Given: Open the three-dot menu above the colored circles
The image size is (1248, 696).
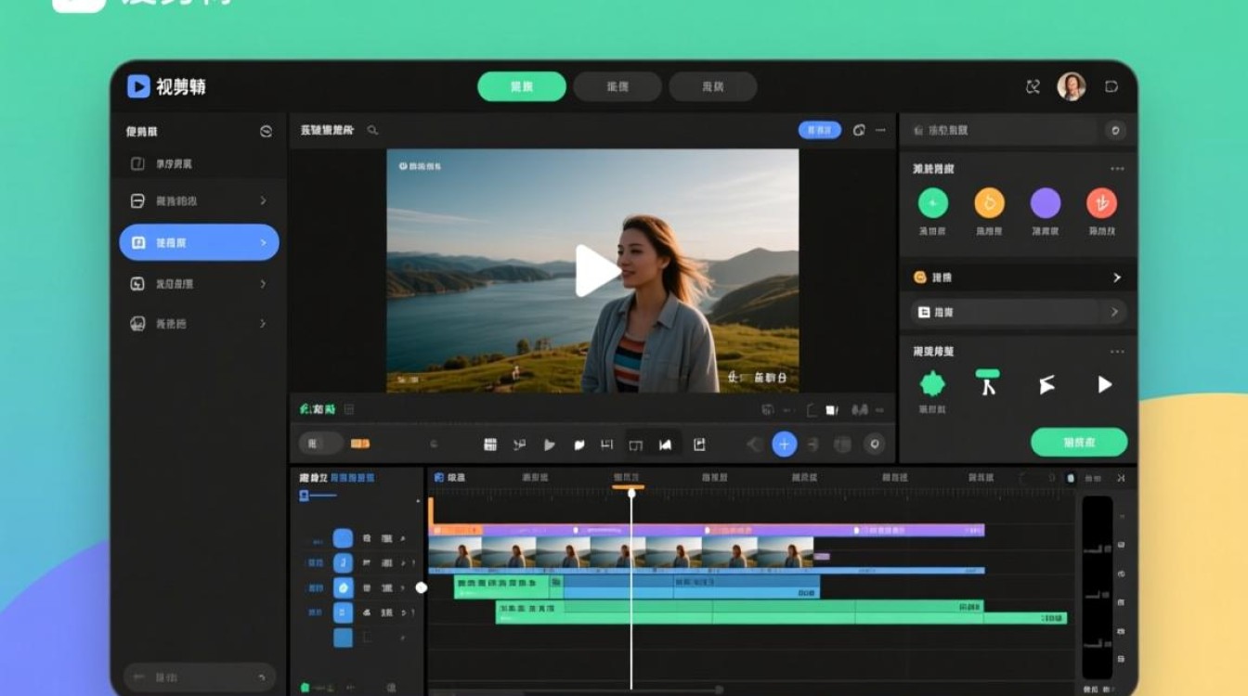Looking at the screenshot, I should coord(1117,169).
